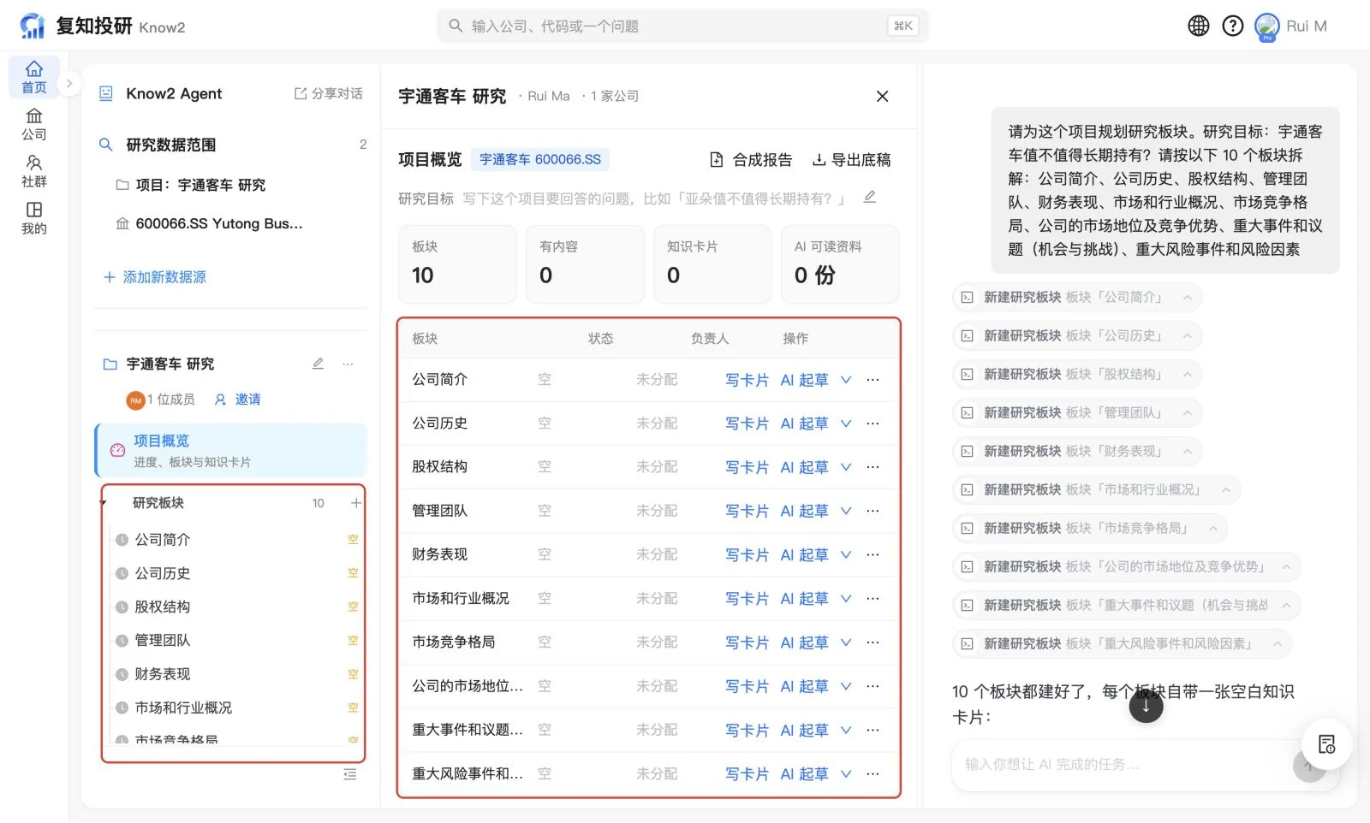The image size is (1370, 823).
Task: Click 分享对话 share button
Action: [329, 93]
